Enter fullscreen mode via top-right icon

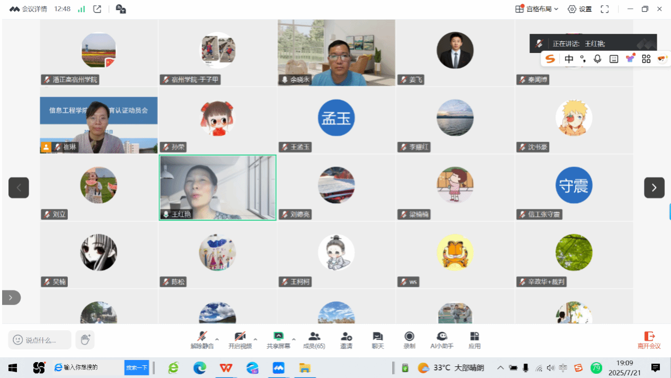604,9
